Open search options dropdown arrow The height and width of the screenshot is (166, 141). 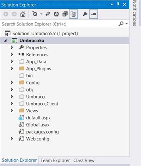(x=127, y=24)
